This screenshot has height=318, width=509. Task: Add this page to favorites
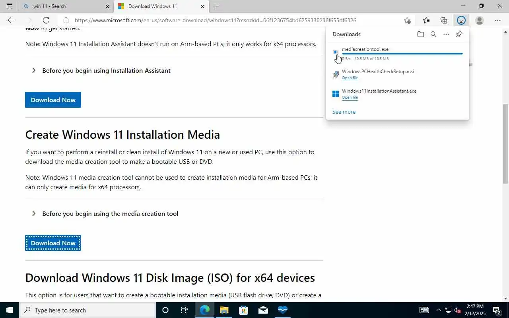pyautogui.click(x=407, y=20)
